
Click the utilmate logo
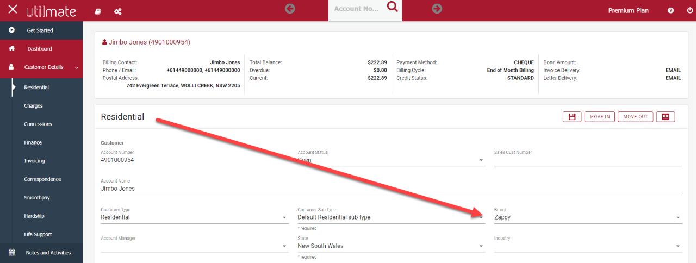pos(51,11)
